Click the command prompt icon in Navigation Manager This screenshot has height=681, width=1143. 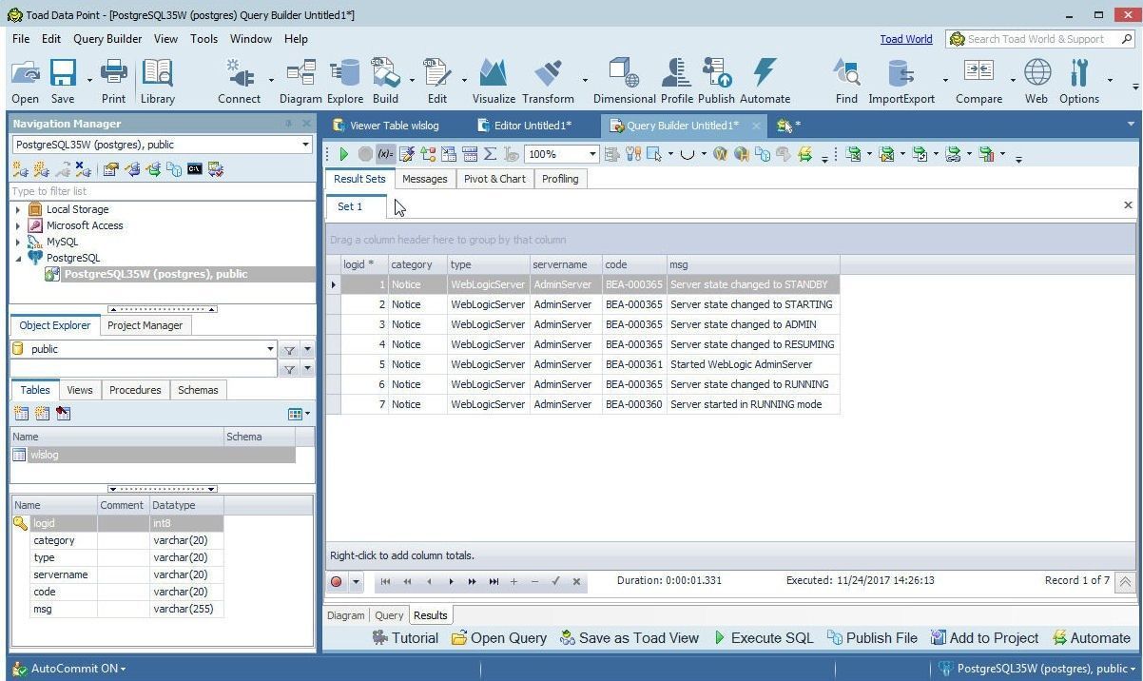pyautogui.click(x=195, y=169)
